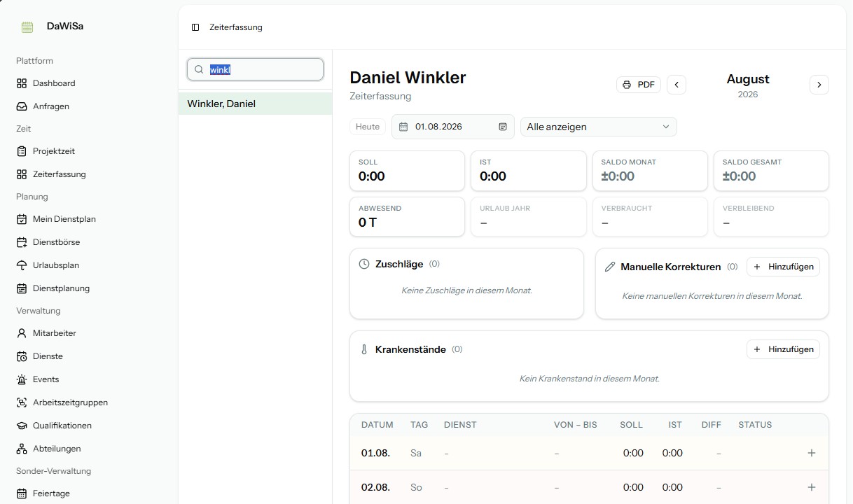Screen dimensions: 853x504
Task: Open the Alle anzeigen dropdown
Action: click(598, 127)
